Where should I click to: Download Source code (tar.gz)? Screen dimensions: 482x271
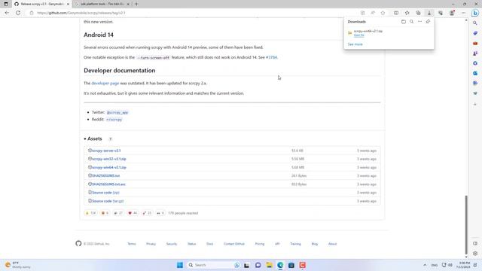coord(108,201)
